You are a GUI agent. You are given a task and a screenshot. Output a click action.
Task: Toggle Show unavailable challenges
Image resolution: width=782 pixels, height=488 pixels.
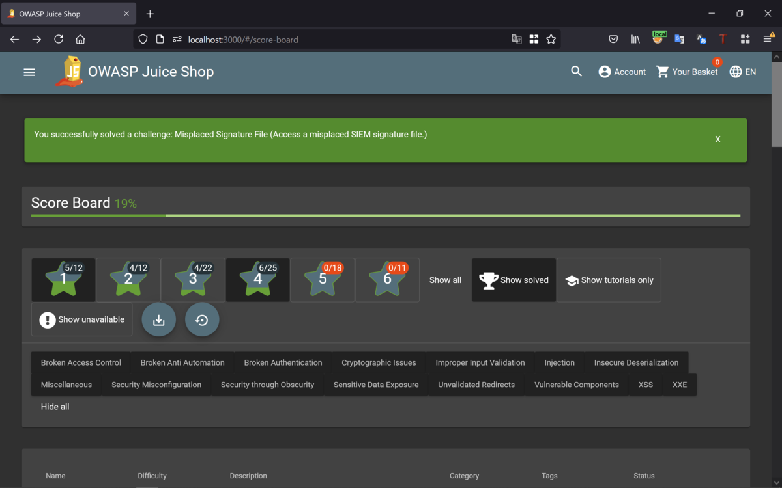[81, 319]
